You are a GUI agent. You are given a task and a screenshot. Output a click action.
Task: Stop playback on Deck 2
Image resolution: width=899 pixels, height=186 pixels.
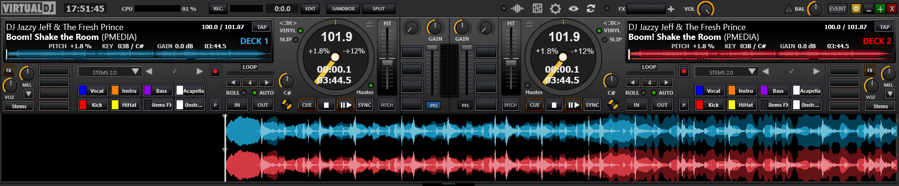[x=554, y=105]
